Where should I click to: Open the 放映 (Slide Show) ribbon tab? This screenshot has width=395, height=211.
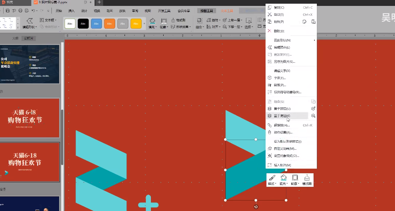(x=122, y=11)
